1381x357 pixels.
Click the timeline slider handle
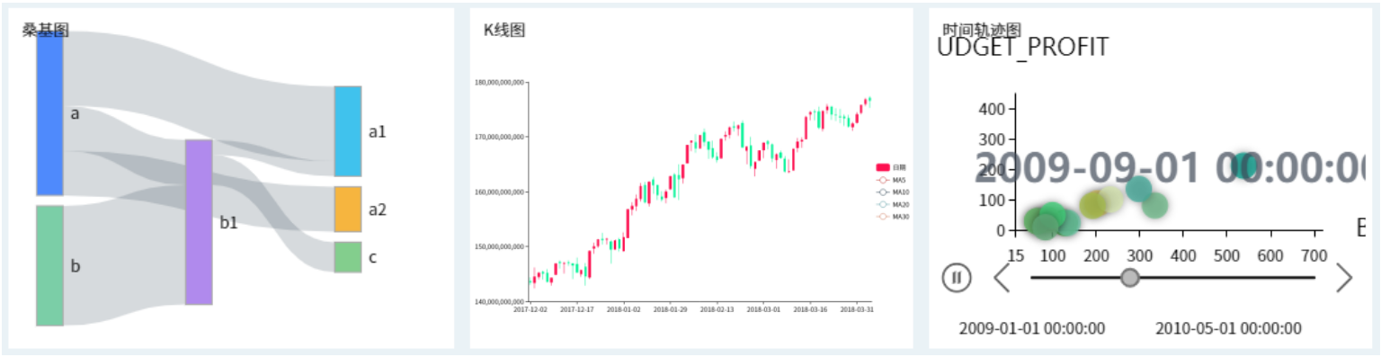click(x=1130, y=278)
